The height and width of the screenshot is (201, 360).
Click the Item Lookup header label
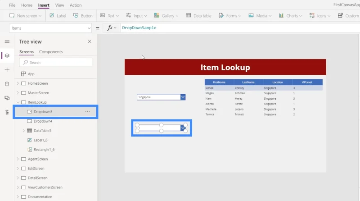click(225, 68)
